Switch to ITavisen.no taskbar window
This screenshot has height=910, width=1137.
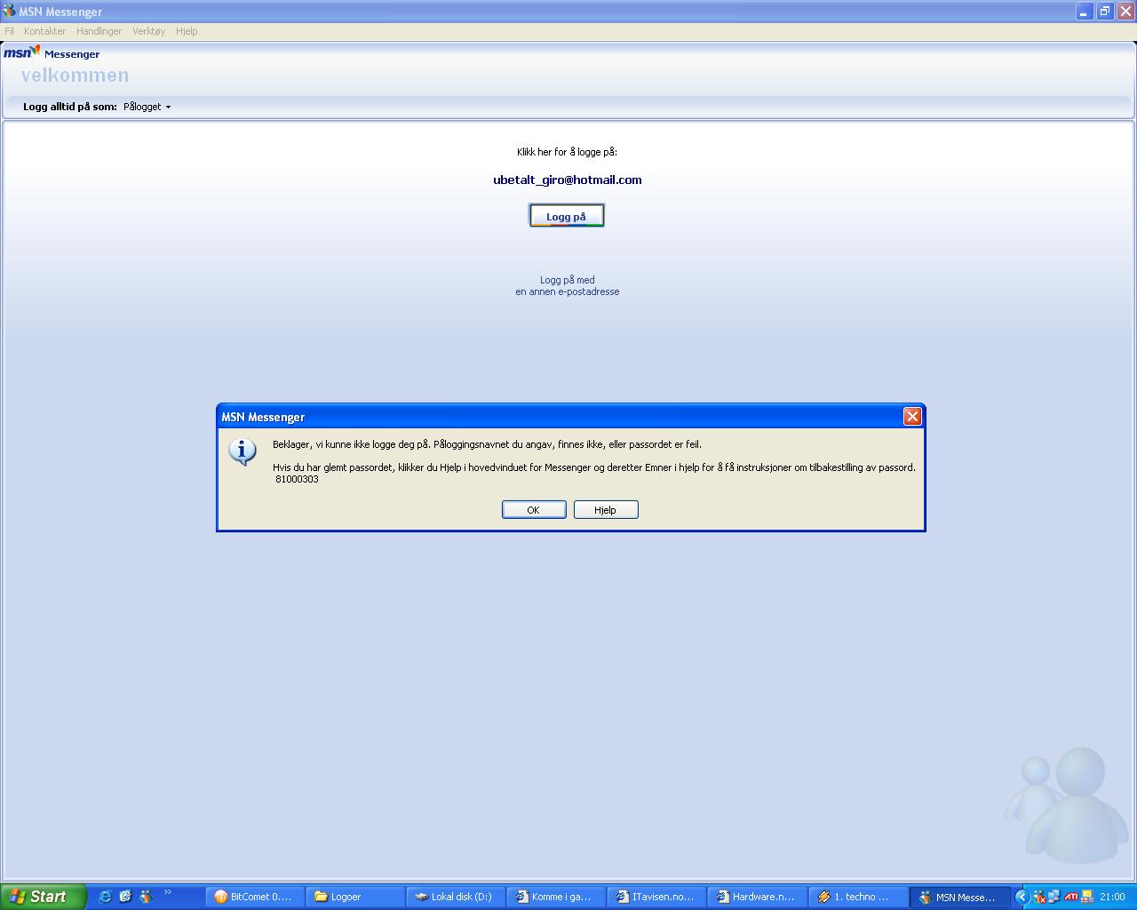click(656, 897)
